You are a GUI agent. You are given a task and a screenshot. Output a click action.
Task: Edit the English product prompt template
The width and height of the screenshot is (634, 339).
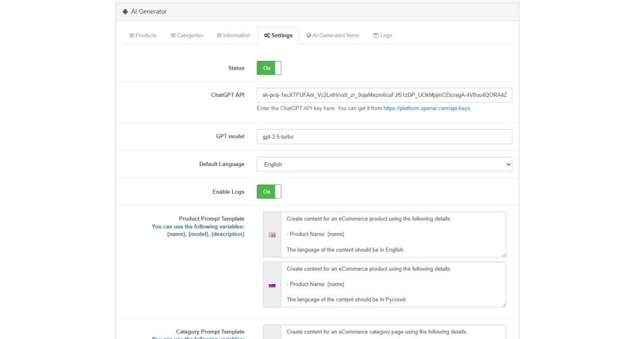point(394,234)
